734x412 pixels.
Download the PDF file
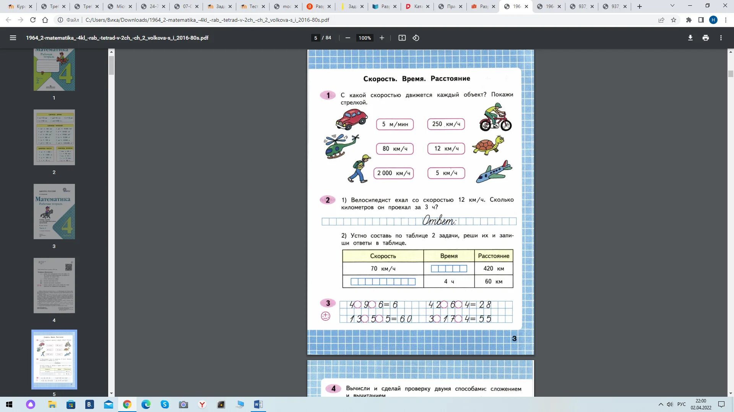[x=690, y=38]
